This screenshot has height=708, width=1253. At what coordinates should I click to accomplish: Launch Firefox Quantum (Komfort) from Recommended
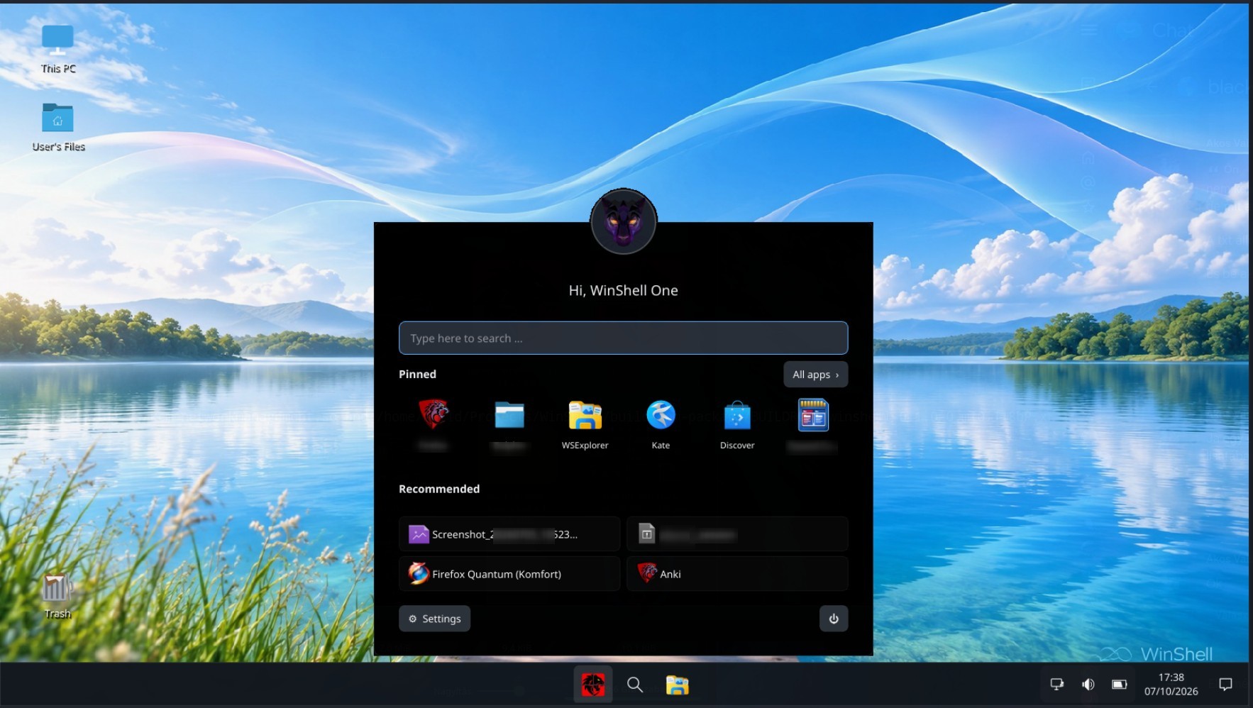pos(509,574)
